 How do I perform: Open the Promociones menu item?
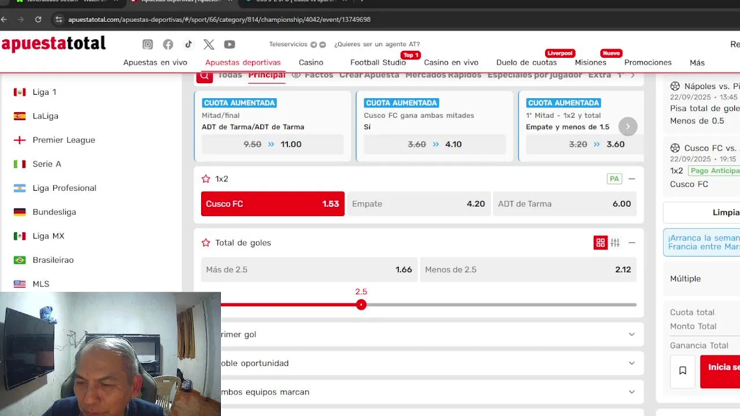(x=648, y=62)
